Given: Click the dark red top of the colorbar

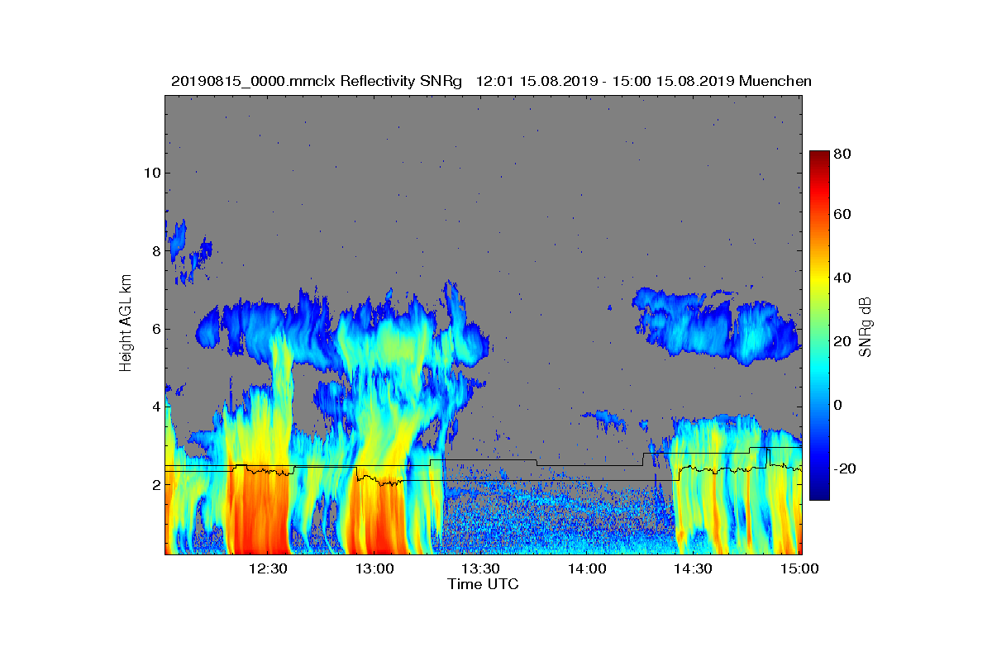Looking at the screenshot, I should (x=819, y=156).
